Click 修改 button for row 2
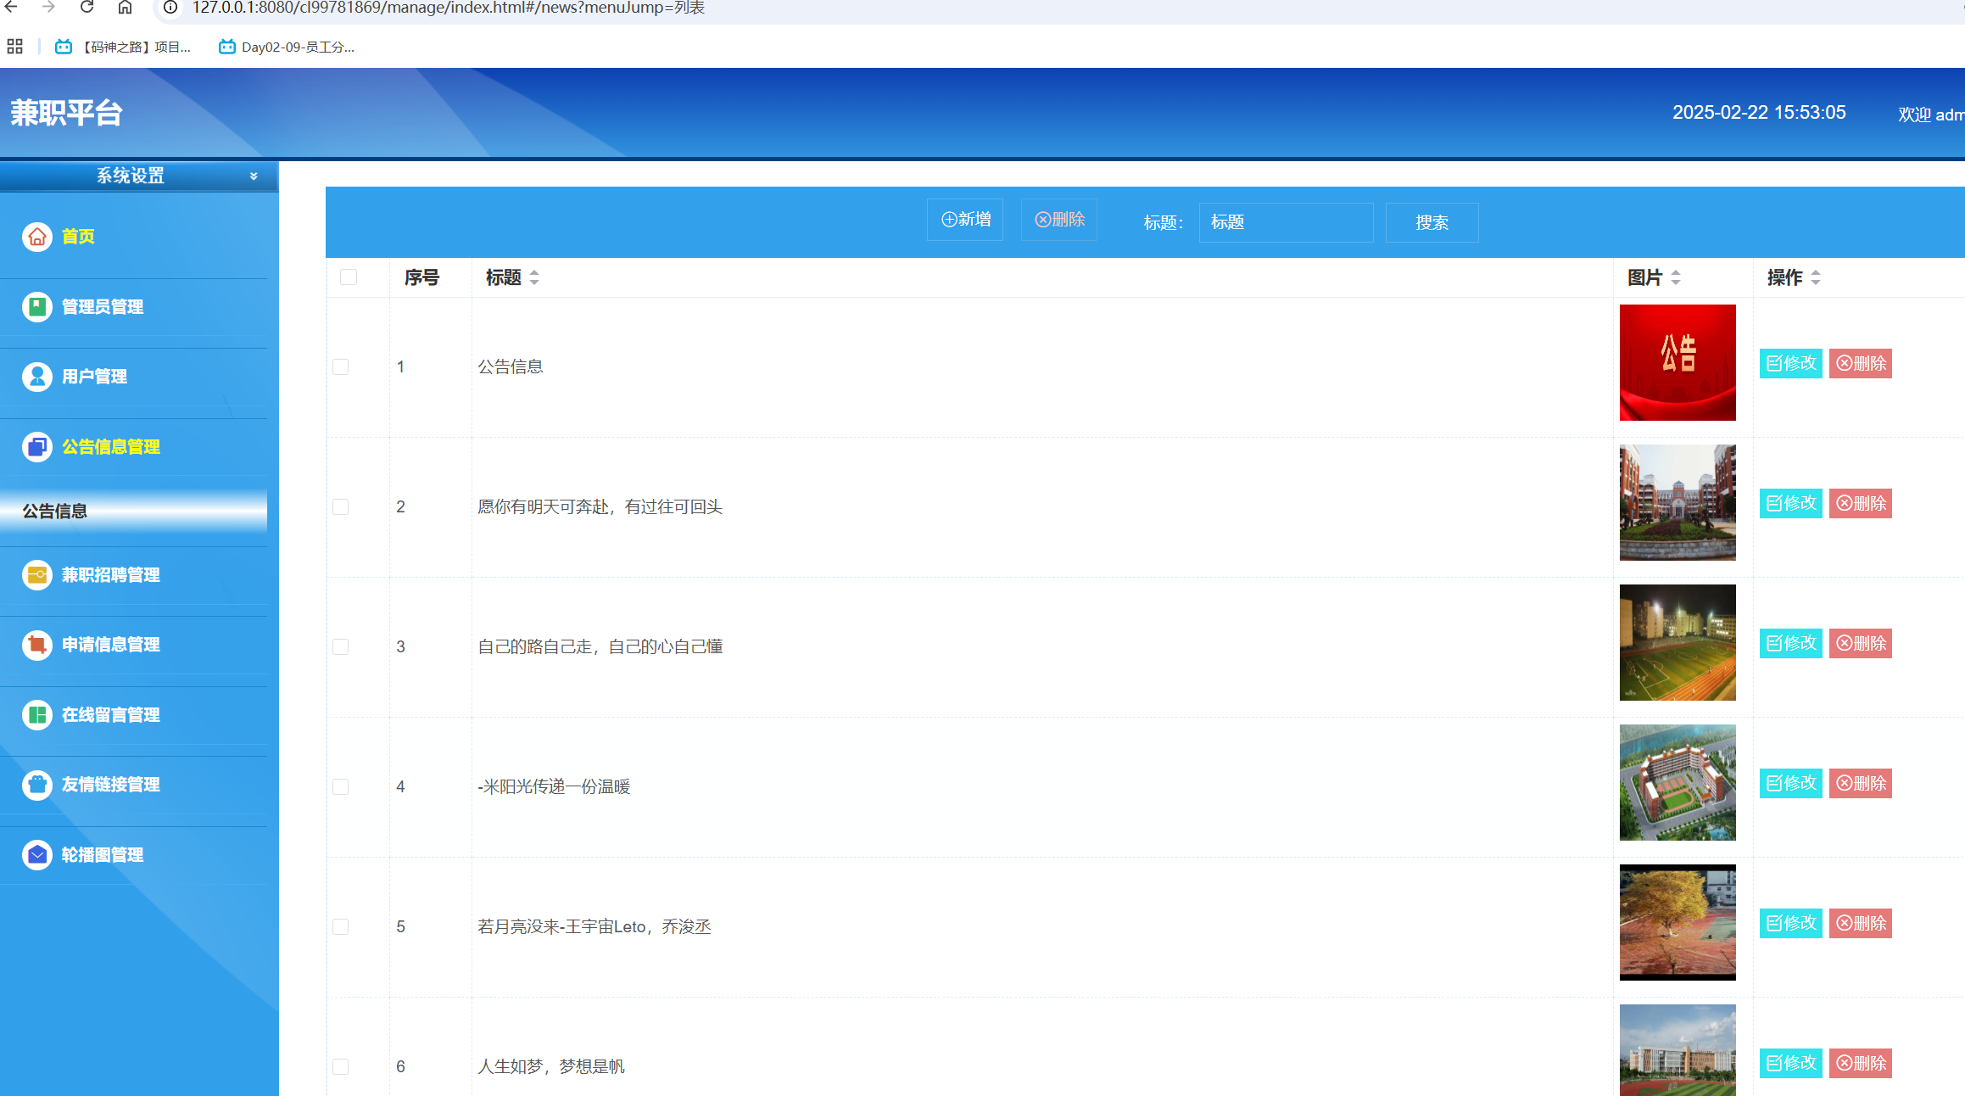Screen dimensions: 1965x1096 click(x=1790, y=503)
